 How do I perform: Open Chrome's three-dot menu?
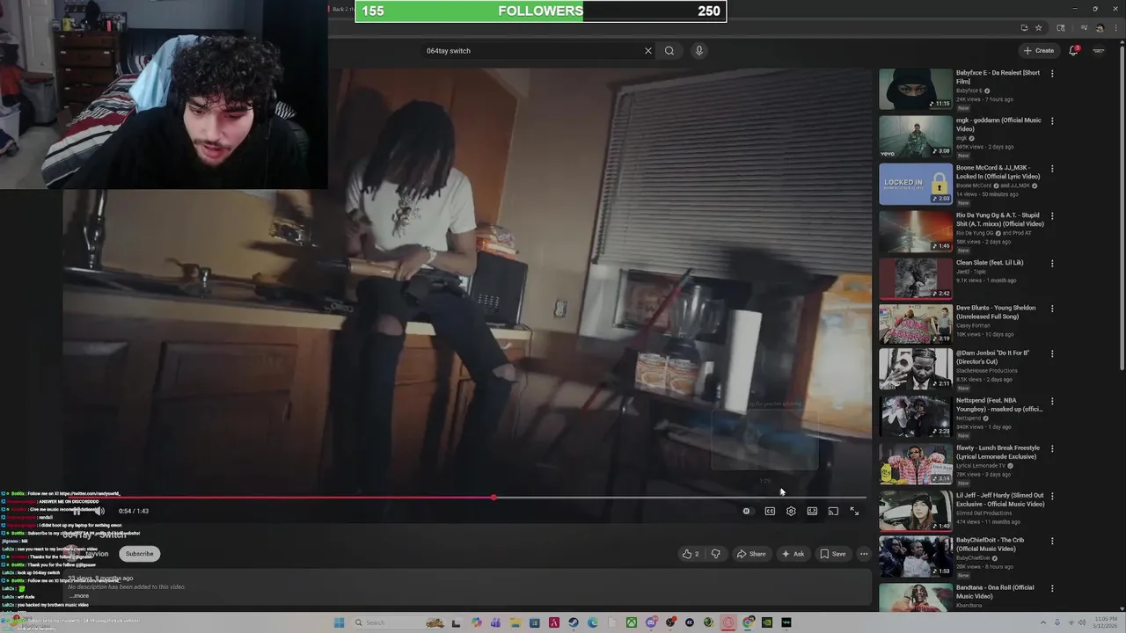click(x=1115, y=28)
